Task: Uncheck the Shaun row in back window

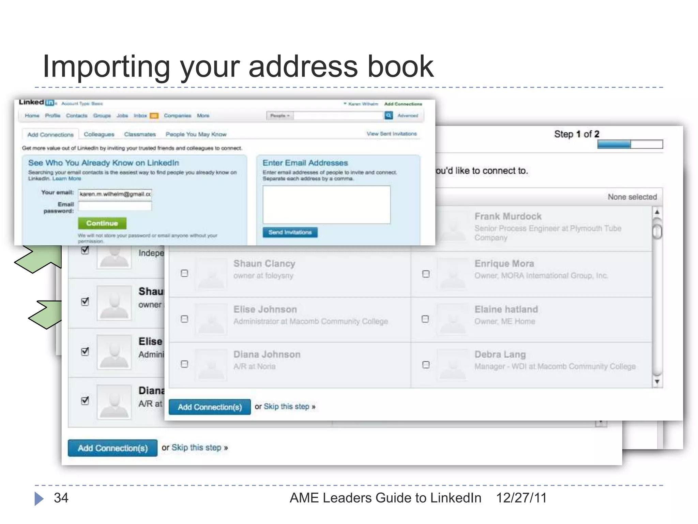Action: (x=85, y=302)
